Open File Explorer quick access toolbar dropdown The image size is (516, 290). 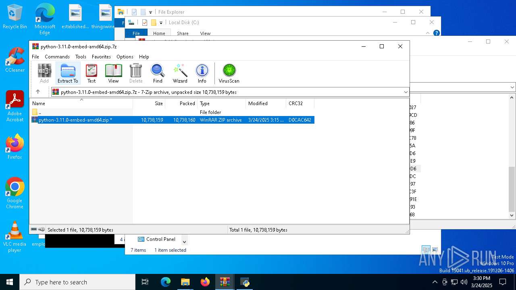click(150, 12)
